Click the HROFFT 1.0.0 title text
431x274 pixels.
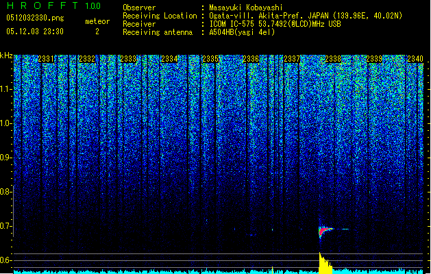[54, 5]
